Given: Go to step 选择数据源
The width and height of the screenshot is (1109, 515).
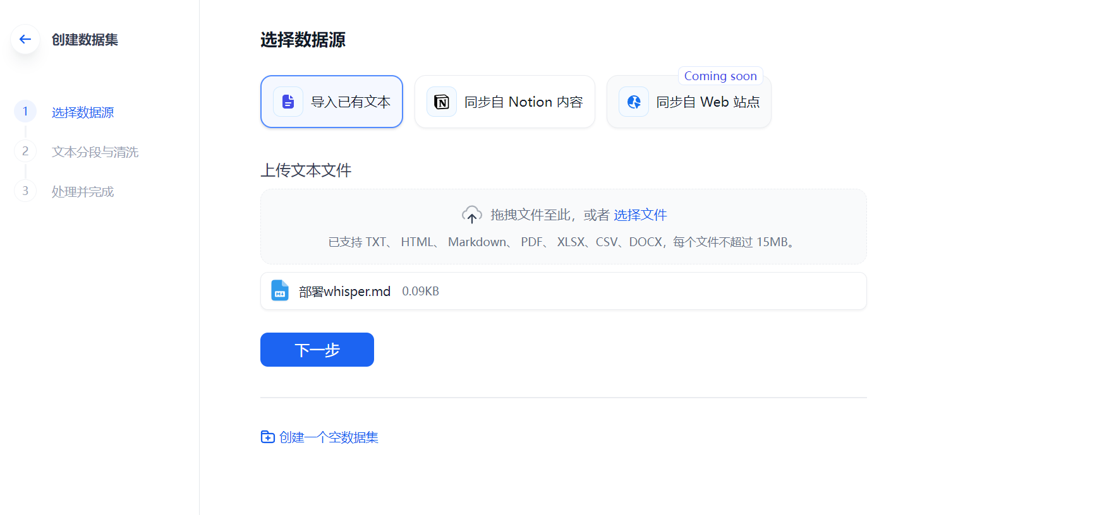Looking at the screenshot, I should [83, 112].
